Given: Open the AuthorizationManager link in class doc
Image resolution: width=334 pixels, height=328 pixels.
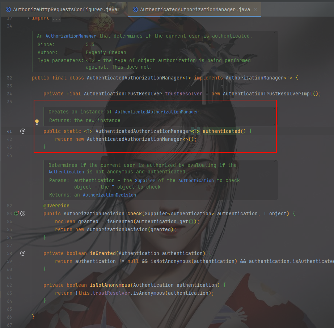Looking at the screenshot, I should [71, 36].
